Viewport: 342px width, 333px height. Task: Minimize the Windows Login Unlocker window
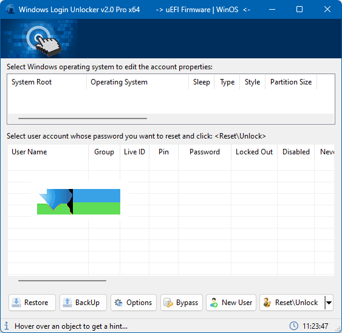click(x=272, y=9)
